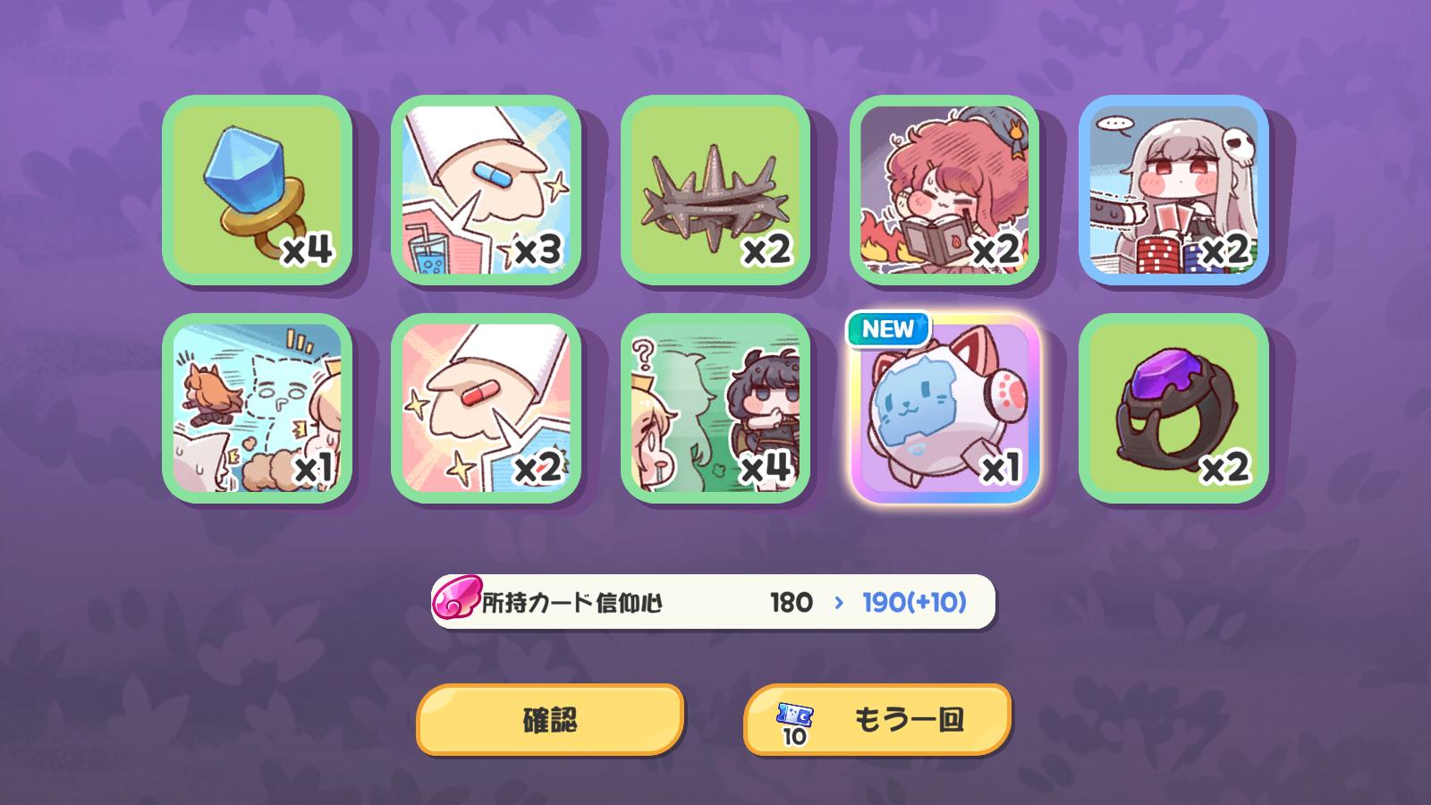Viewport: 1431px width, 805px height.
Task: Tap the ticket icon showing 10
Action: click(794, 723)
